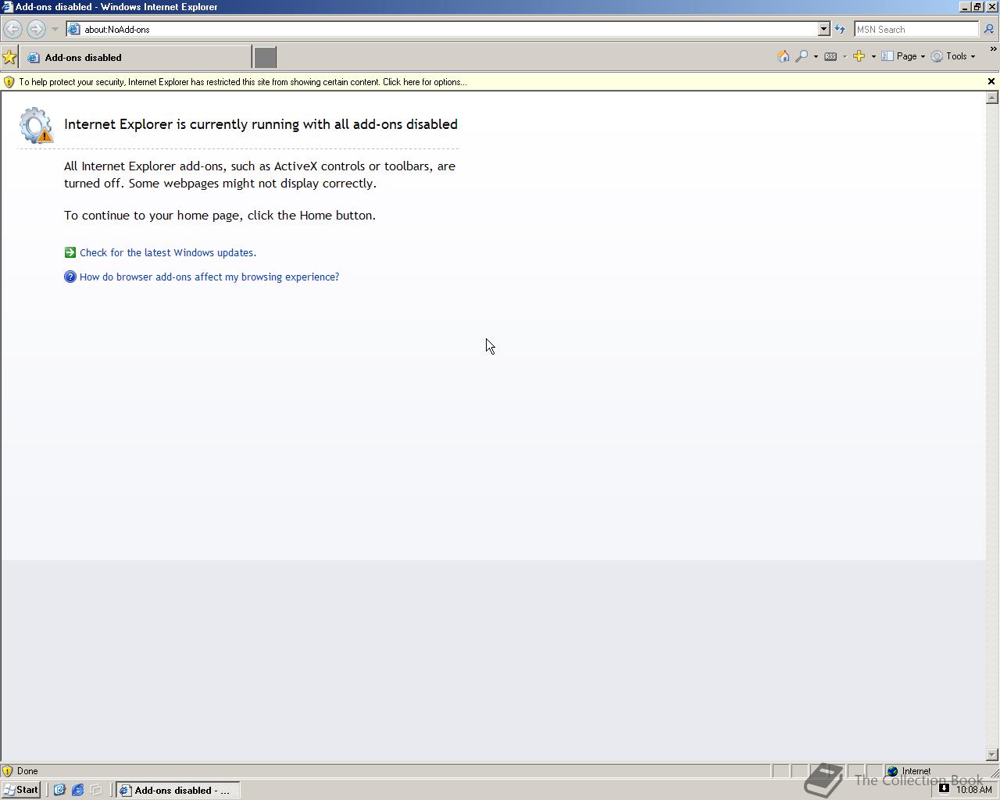This screenshot has width=1000, height=800.
Task: Focus the MSN Search box
Action: click(916, 29)
